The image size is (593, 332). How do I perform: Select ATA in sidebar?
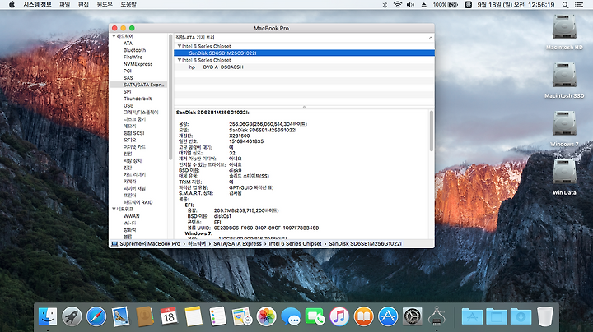128,44
